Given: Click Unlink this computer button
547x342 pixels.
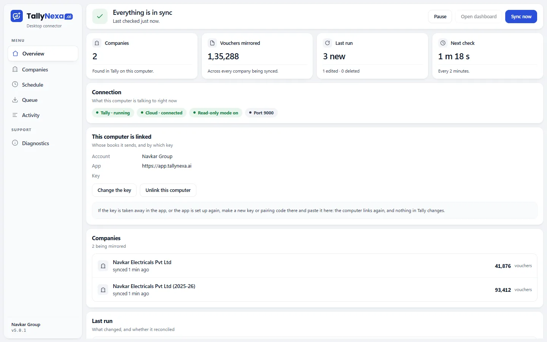Looking at the screenshot, I should point(168,190).
